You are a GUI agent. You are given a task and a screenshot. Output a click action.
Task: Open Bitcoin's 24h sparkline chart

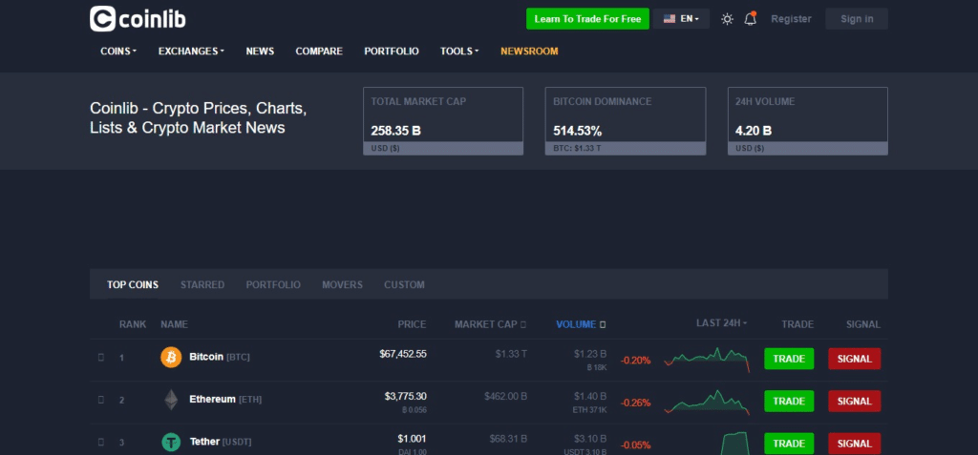[708, 359]
